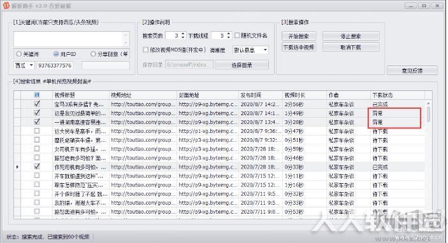Image resolution: width=448 pixels, height=243 pixels.
Task: Click the empty field beside 93763377576
Action: click(x=106, y=66)
